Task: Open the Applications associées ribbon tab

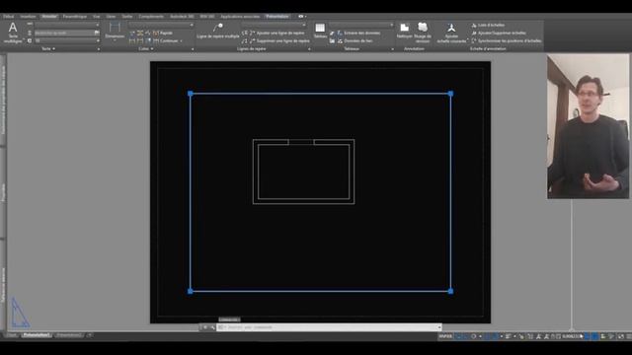Action: (240, 17)
